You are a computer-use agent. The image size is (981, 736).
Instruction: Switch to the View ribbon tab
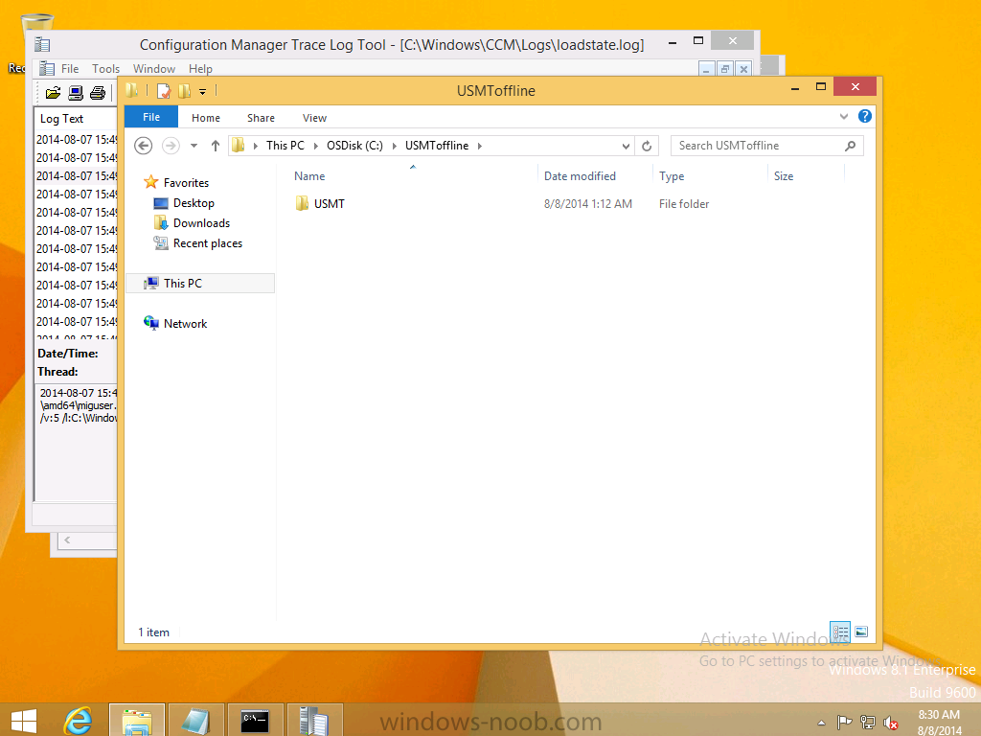pyautogui.click(x=314, y=118)
